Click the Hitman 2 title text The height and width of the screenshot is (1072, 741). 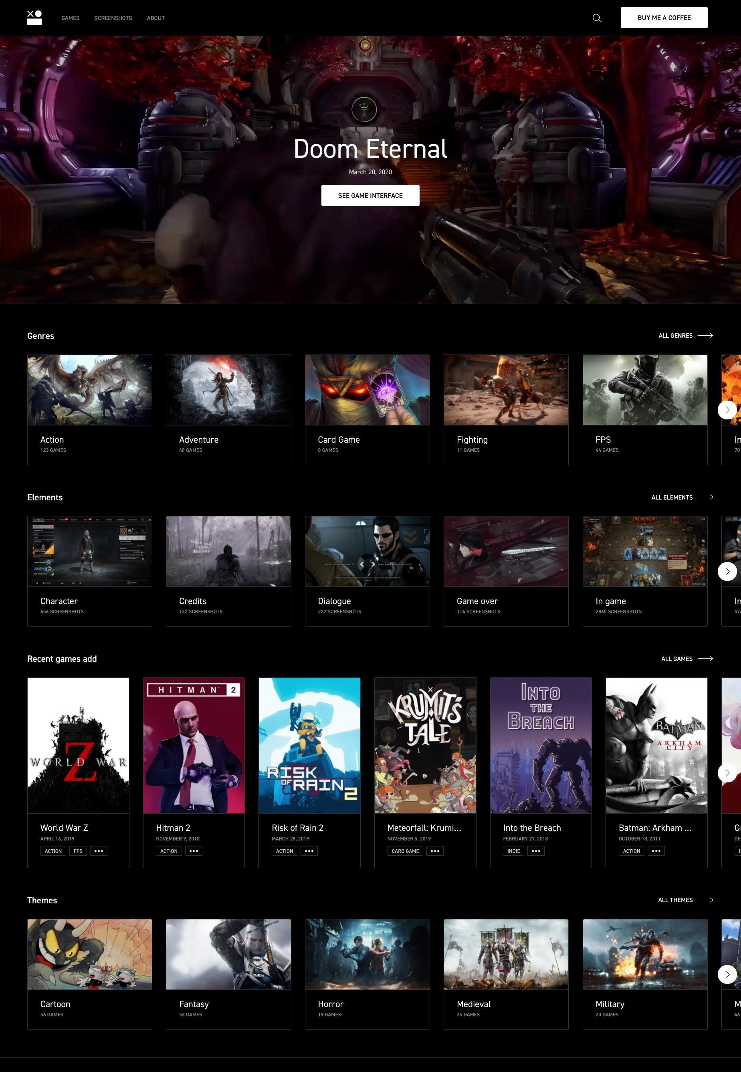coord(173,828)
